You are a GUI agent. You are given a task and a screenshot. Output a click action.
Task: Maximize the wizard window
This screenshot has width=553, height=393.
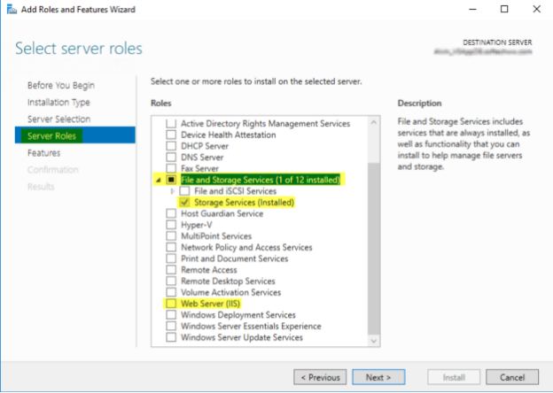click(504, 10)
